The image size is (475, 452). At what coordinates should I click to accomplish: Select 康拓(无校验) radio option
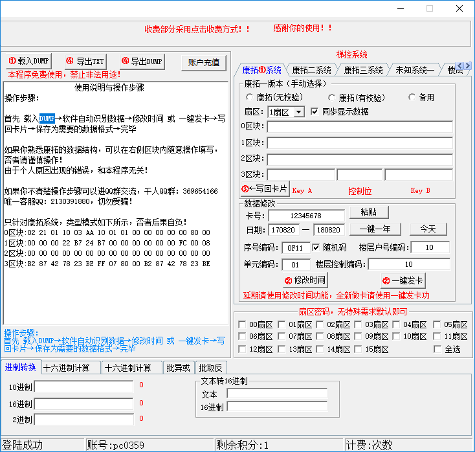[x=274, y=97]
